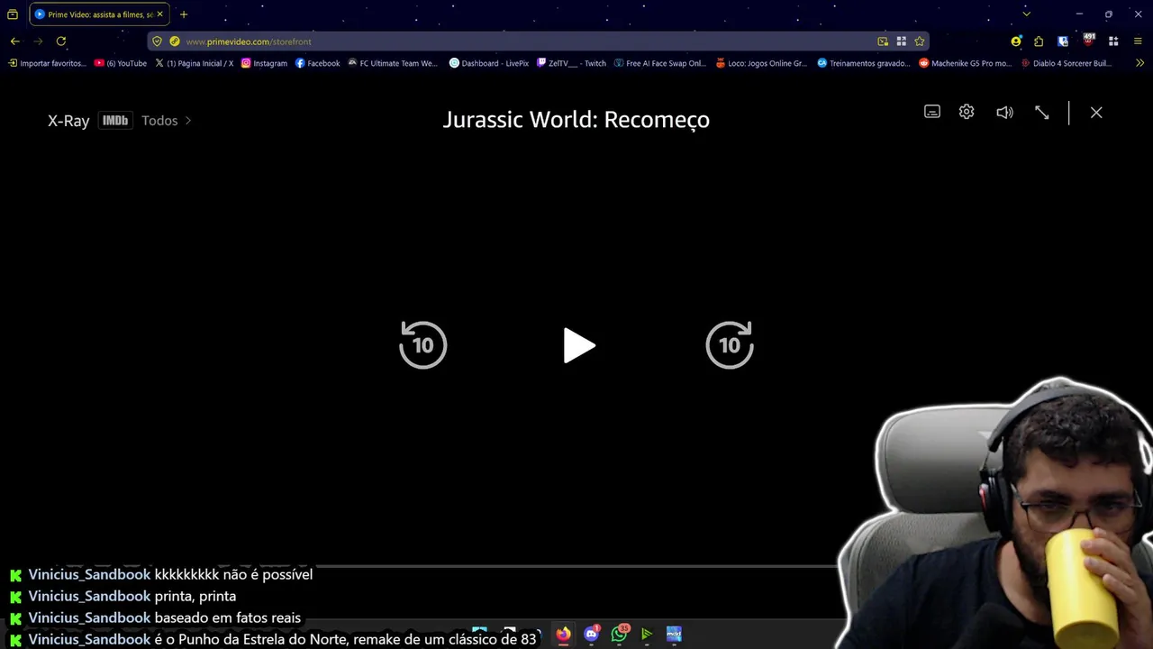Screen dimensions: 1153x649
Task: Open Free AI Face Swap bookmark
Action: point(660,63)
